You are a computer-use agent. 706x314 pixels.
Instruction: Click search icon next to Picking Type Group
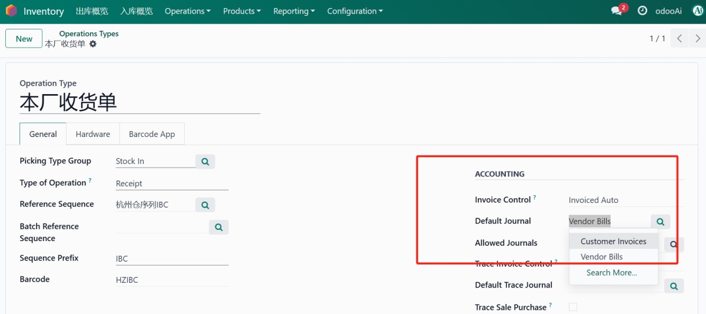click(205, 161)
